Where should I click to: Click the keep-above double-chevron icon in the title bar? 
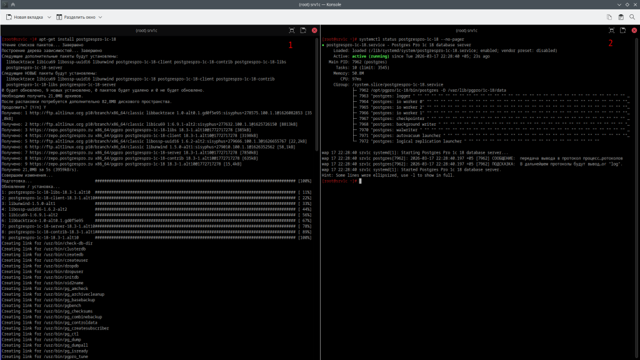tap(14, 4)
